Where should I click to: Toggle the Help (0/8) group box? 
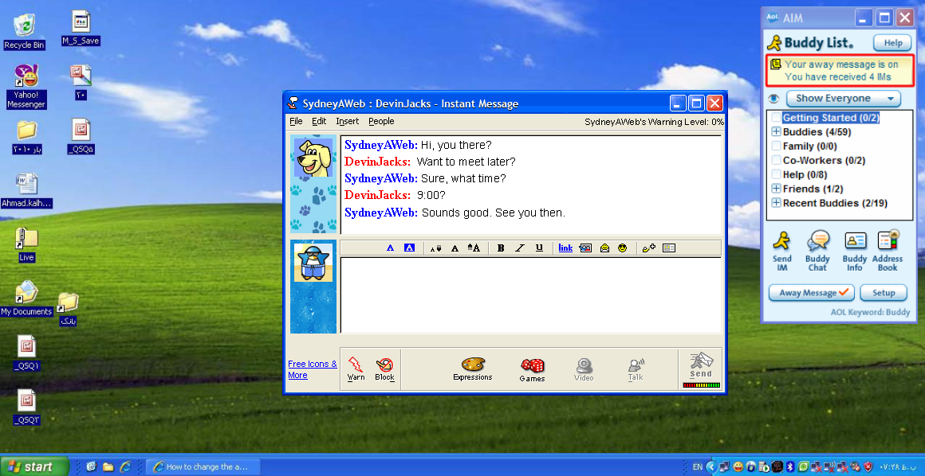[777, 175]
